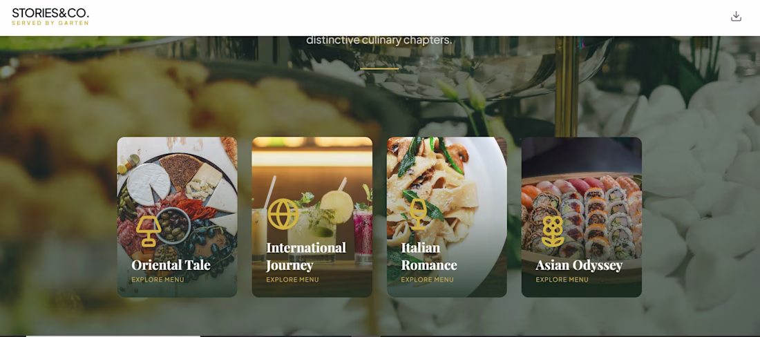Screen dimensions: 760x337
Task: Click the lamp icon on Oriental Tale card
Action: [149, 231]
